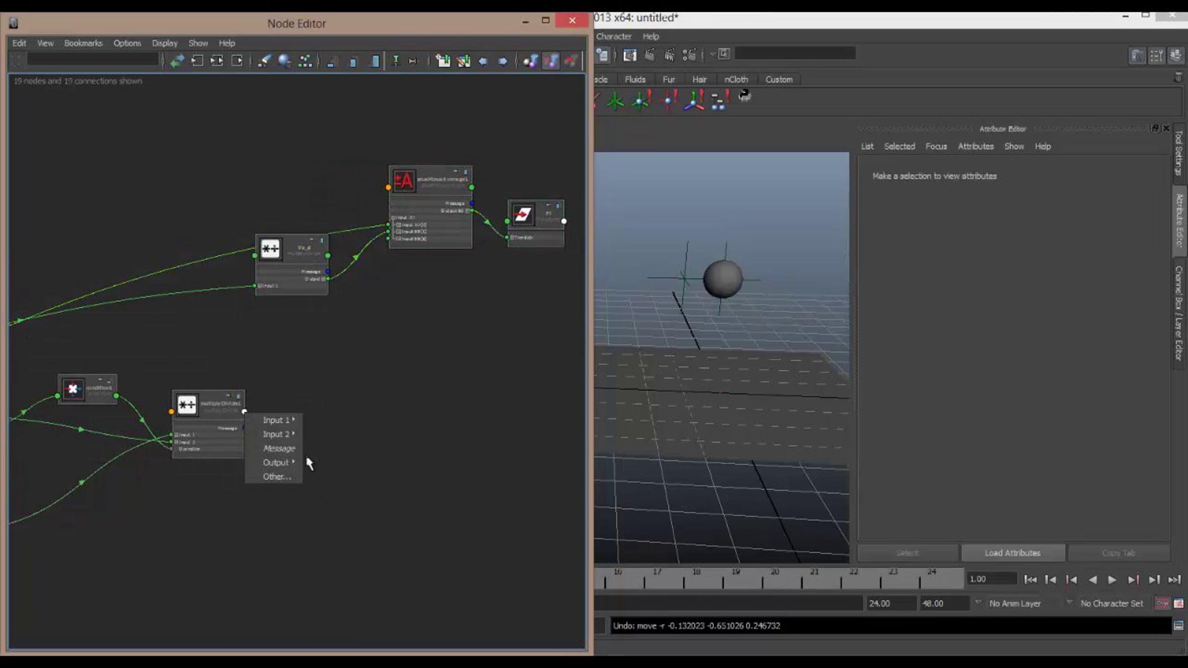Go to previous bookmark with left arrow
Image resolution: width=1188 pixels, height=668 pixels.
(483, 61)
